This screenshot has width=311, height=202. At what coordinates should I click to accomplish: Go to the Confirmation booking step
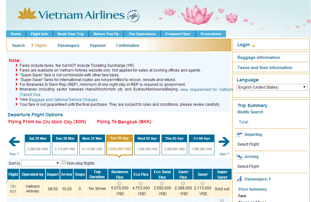(128, 46)
